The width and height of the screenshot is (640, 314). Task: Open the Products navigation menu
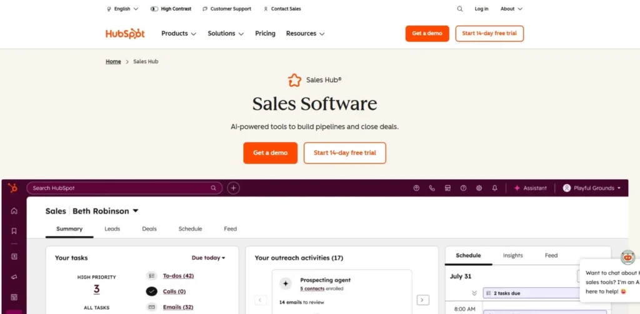(179, 34)
